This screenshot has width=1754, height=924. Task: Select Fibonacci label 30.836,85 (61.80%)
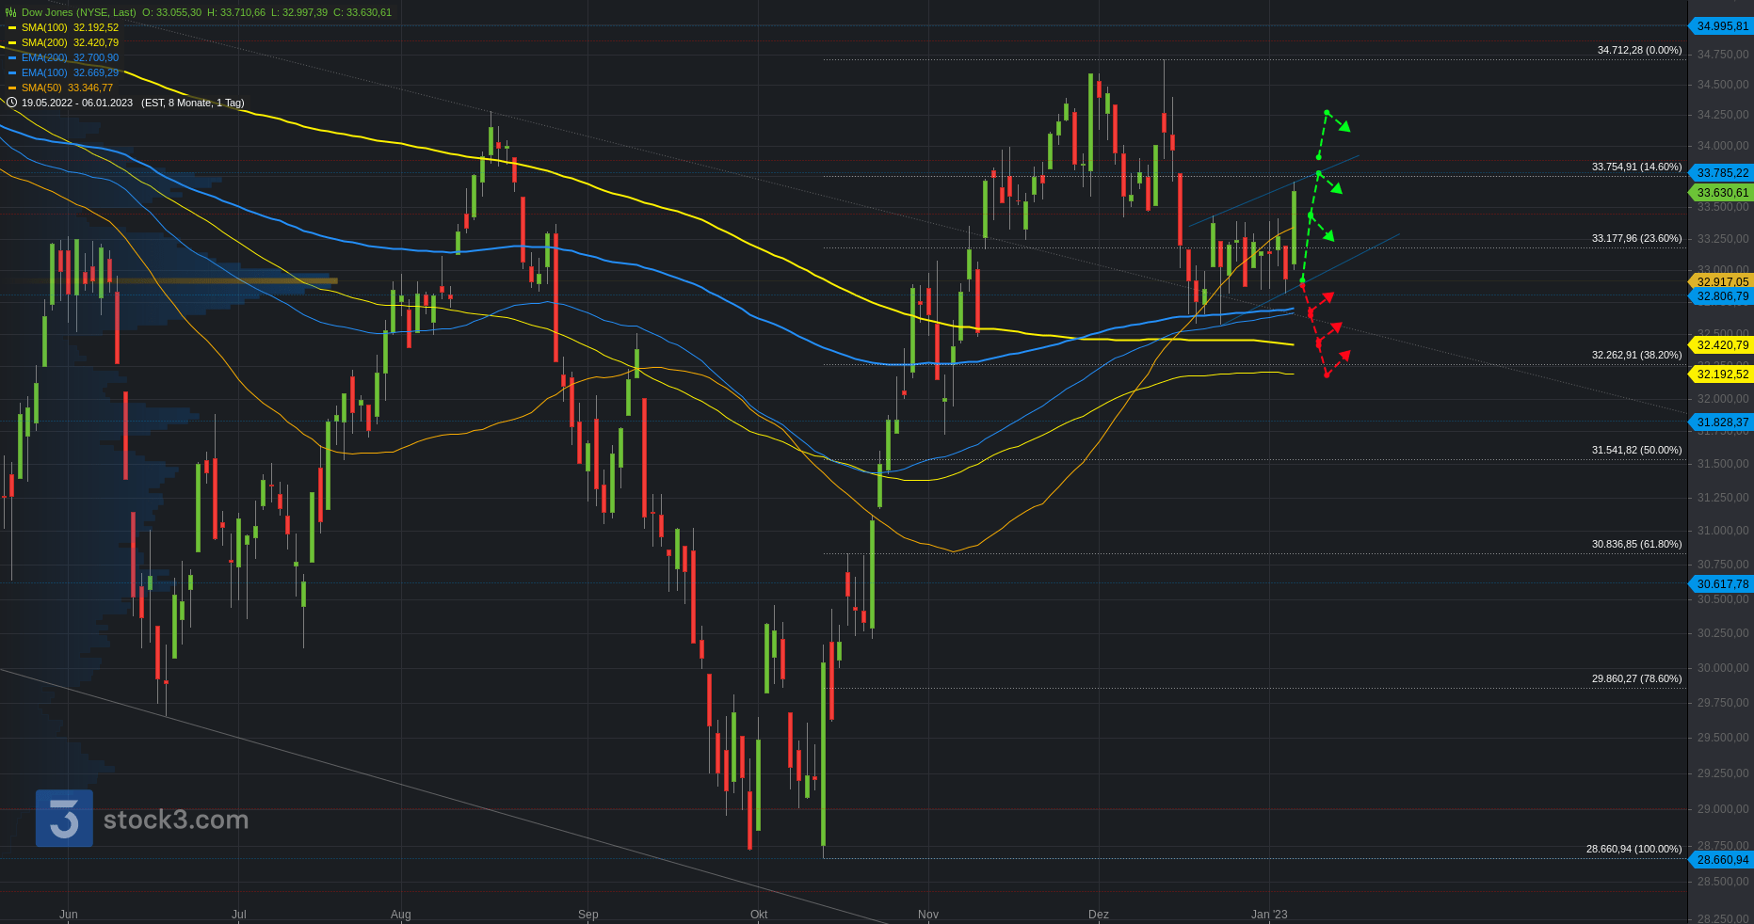coord(1636,544)
